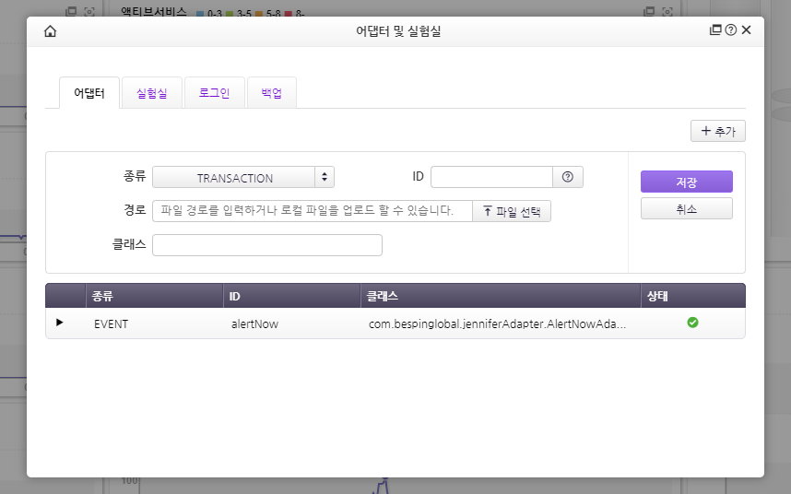Click the home icon in dialog header
Viewport: 791px width, 494px height.
tap(50, 30)
